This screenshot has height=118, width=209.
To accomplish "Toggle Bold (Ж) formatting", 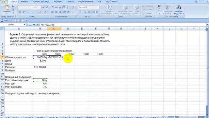I will (x=20, y=12).
